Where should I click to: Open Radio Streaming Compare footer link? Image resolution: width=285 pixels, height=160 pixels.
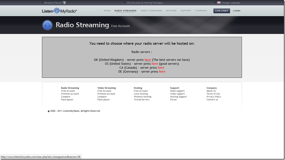pos(66,97)
